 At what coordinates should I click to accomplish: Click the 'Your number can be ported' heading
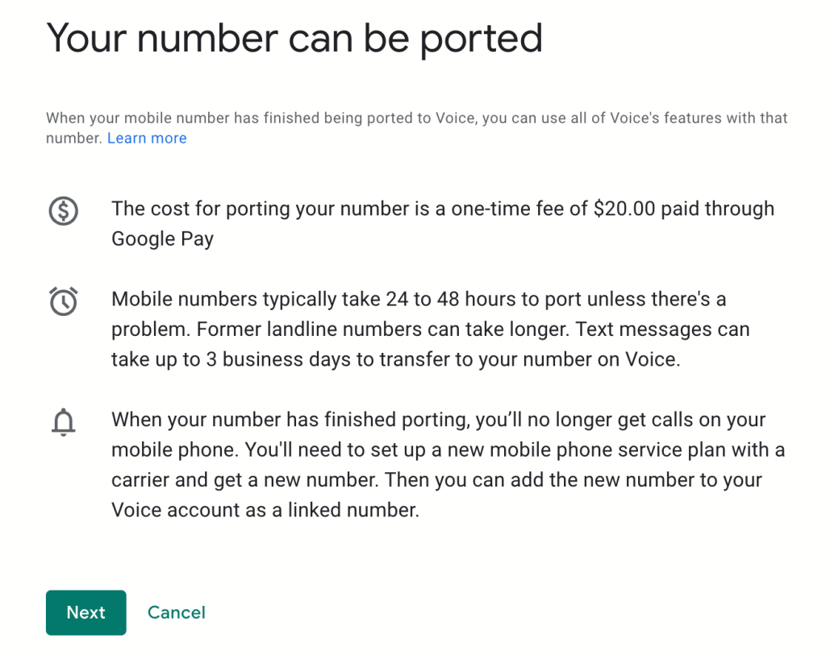click(295, 38)
